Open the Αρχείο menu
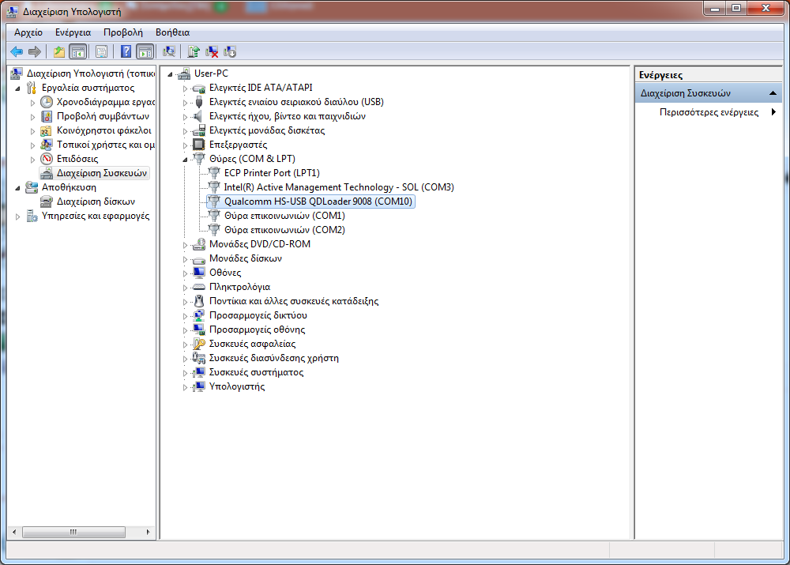Image resolution: width=790 pixels, height=565 pixels. (28, 32)
